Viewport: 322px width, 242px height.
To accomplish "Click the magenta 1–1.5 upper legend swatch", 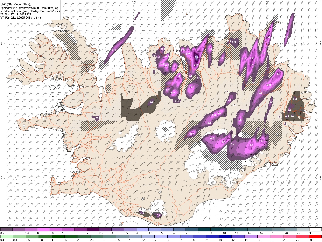I will pyautogui.click(x=68, y=230).
